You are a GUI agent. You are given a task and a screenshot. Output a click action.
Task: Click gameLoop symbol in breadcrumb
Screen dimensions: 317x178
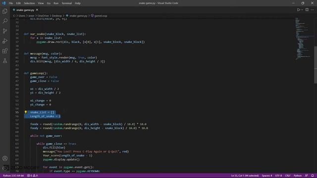pyautogui.click(x=101, y=16)
